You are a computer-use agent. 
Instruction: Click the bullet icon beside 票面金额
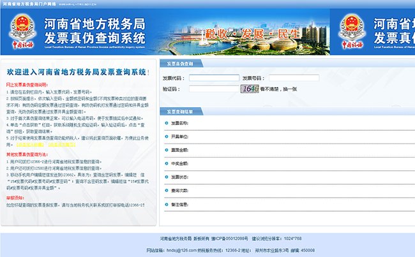coord(167,150)
